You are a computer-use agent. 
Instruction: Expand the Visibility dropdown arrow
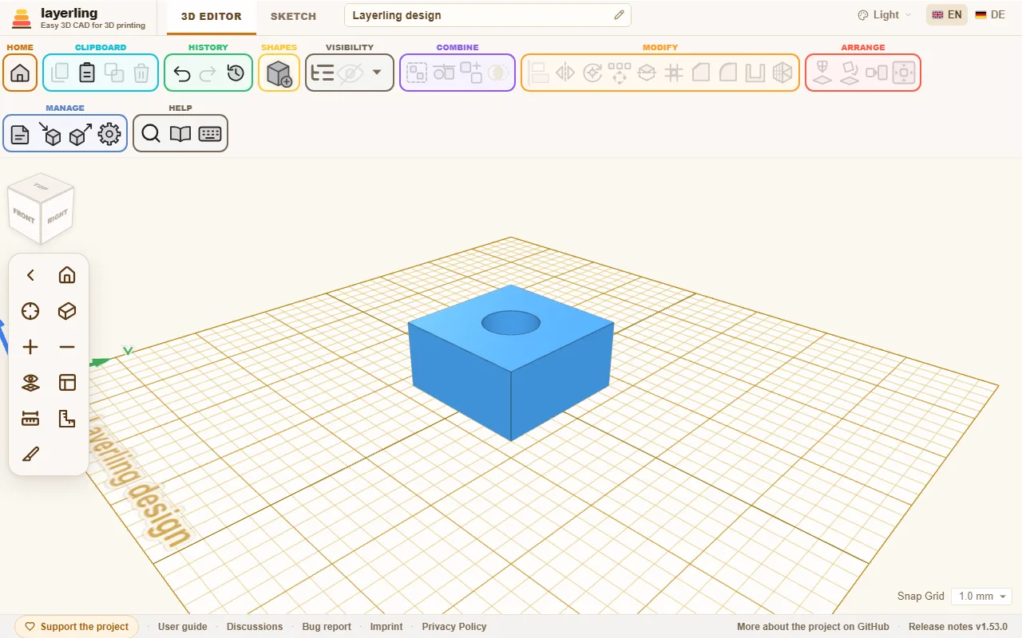click(x=377, y=73)
